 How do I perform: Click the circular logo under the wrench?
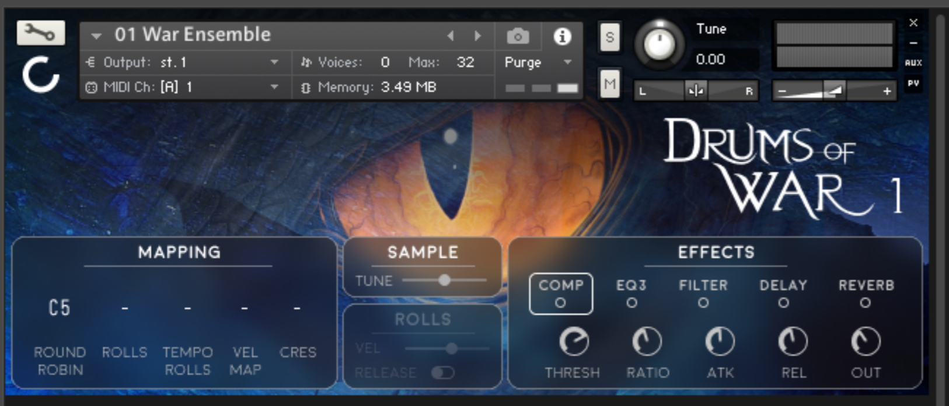[40, 75]
